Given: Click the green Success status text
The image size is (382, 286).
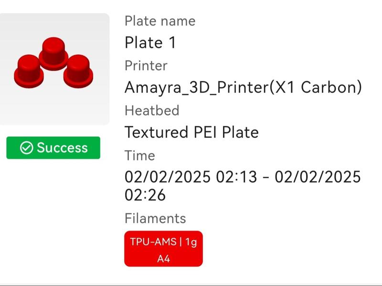Looking at the screenshot, I should coord(62,148).
